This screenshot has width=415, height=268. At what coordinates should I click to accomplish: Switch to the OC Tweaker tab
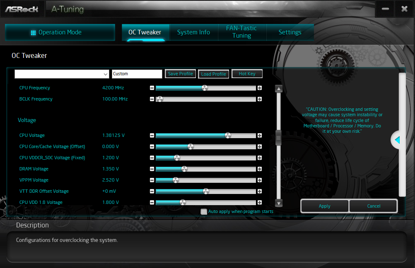145,32
